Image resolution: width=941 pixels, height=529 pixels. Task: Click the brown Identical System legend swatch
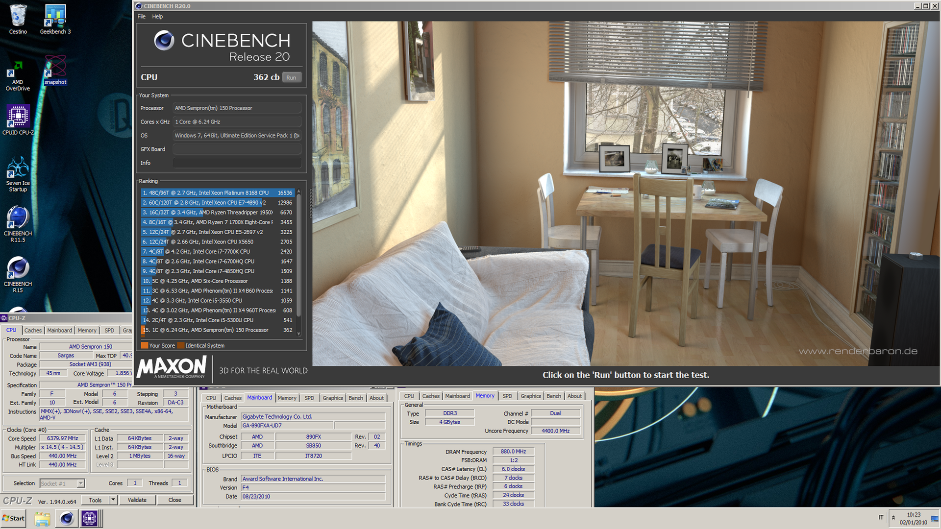pyautogui.click(x=181, y=346)
